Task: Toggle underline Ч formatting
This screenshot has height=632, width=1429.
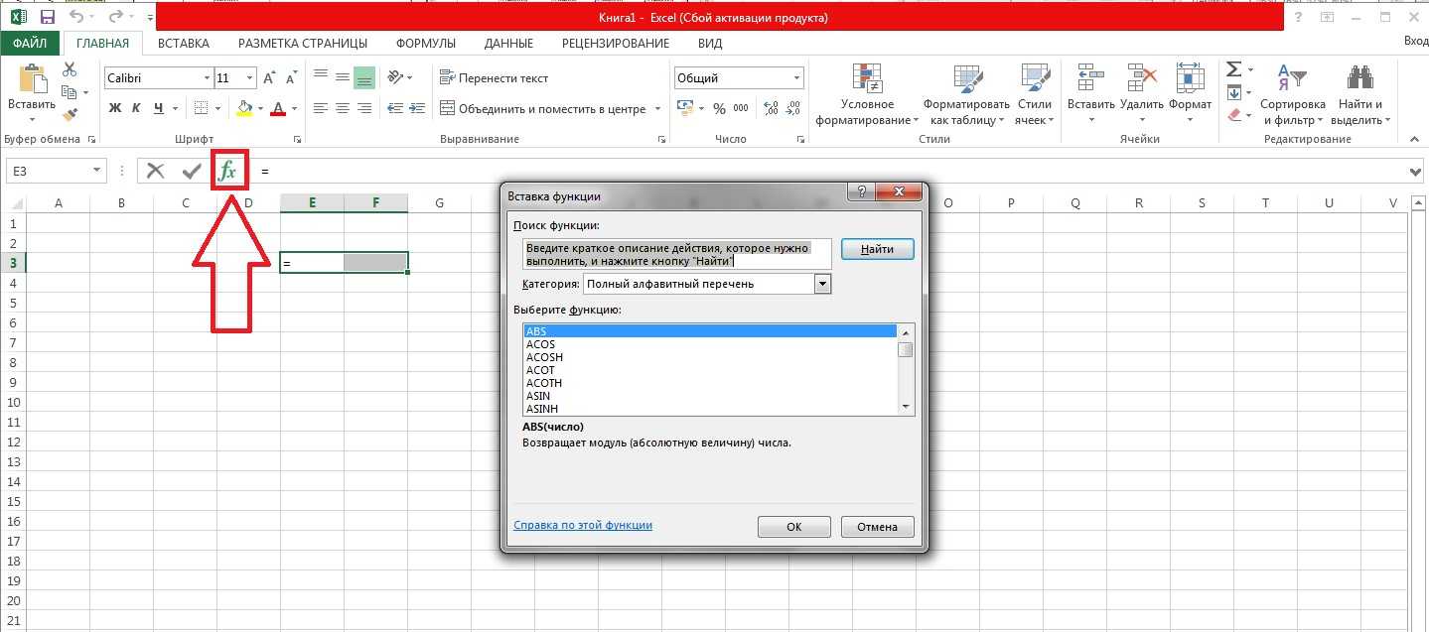Action: tap(158, 108)
